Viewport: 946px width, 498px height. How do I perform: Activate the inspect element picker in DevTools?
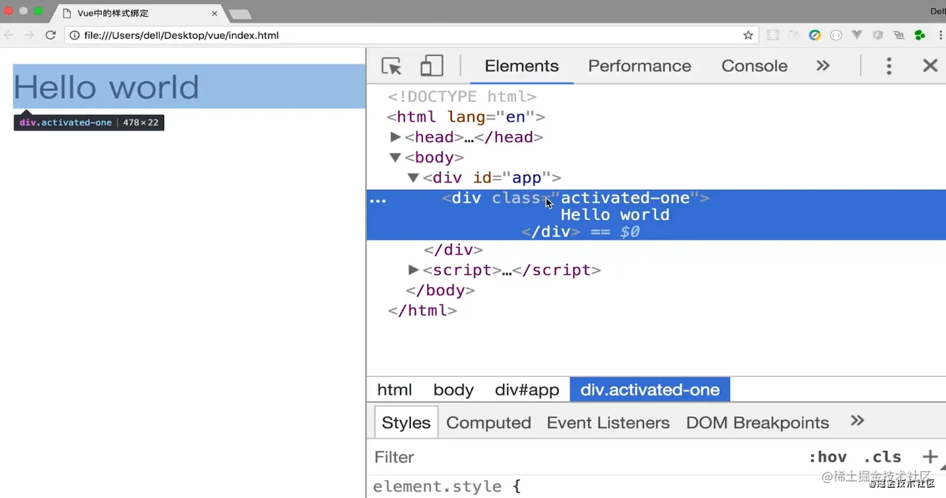pyautogui.click(x=392, y=66)
